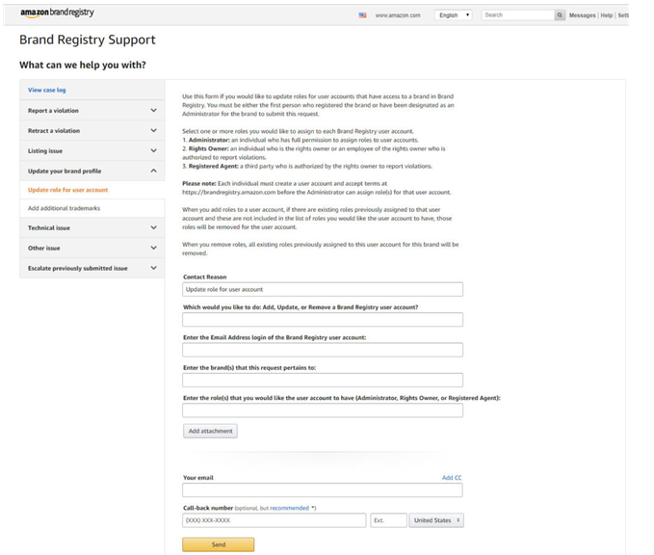Viewport: 654px width, 555px height.
Task: Click the Ext. extension field
Action: 388,520
